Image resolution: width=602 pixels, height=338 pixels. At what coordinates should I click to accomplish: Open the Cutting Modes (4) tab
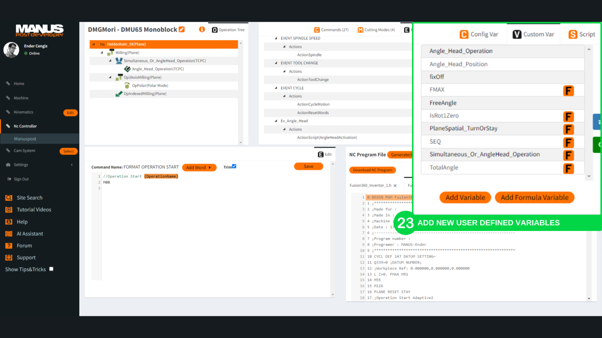(376, 30)
